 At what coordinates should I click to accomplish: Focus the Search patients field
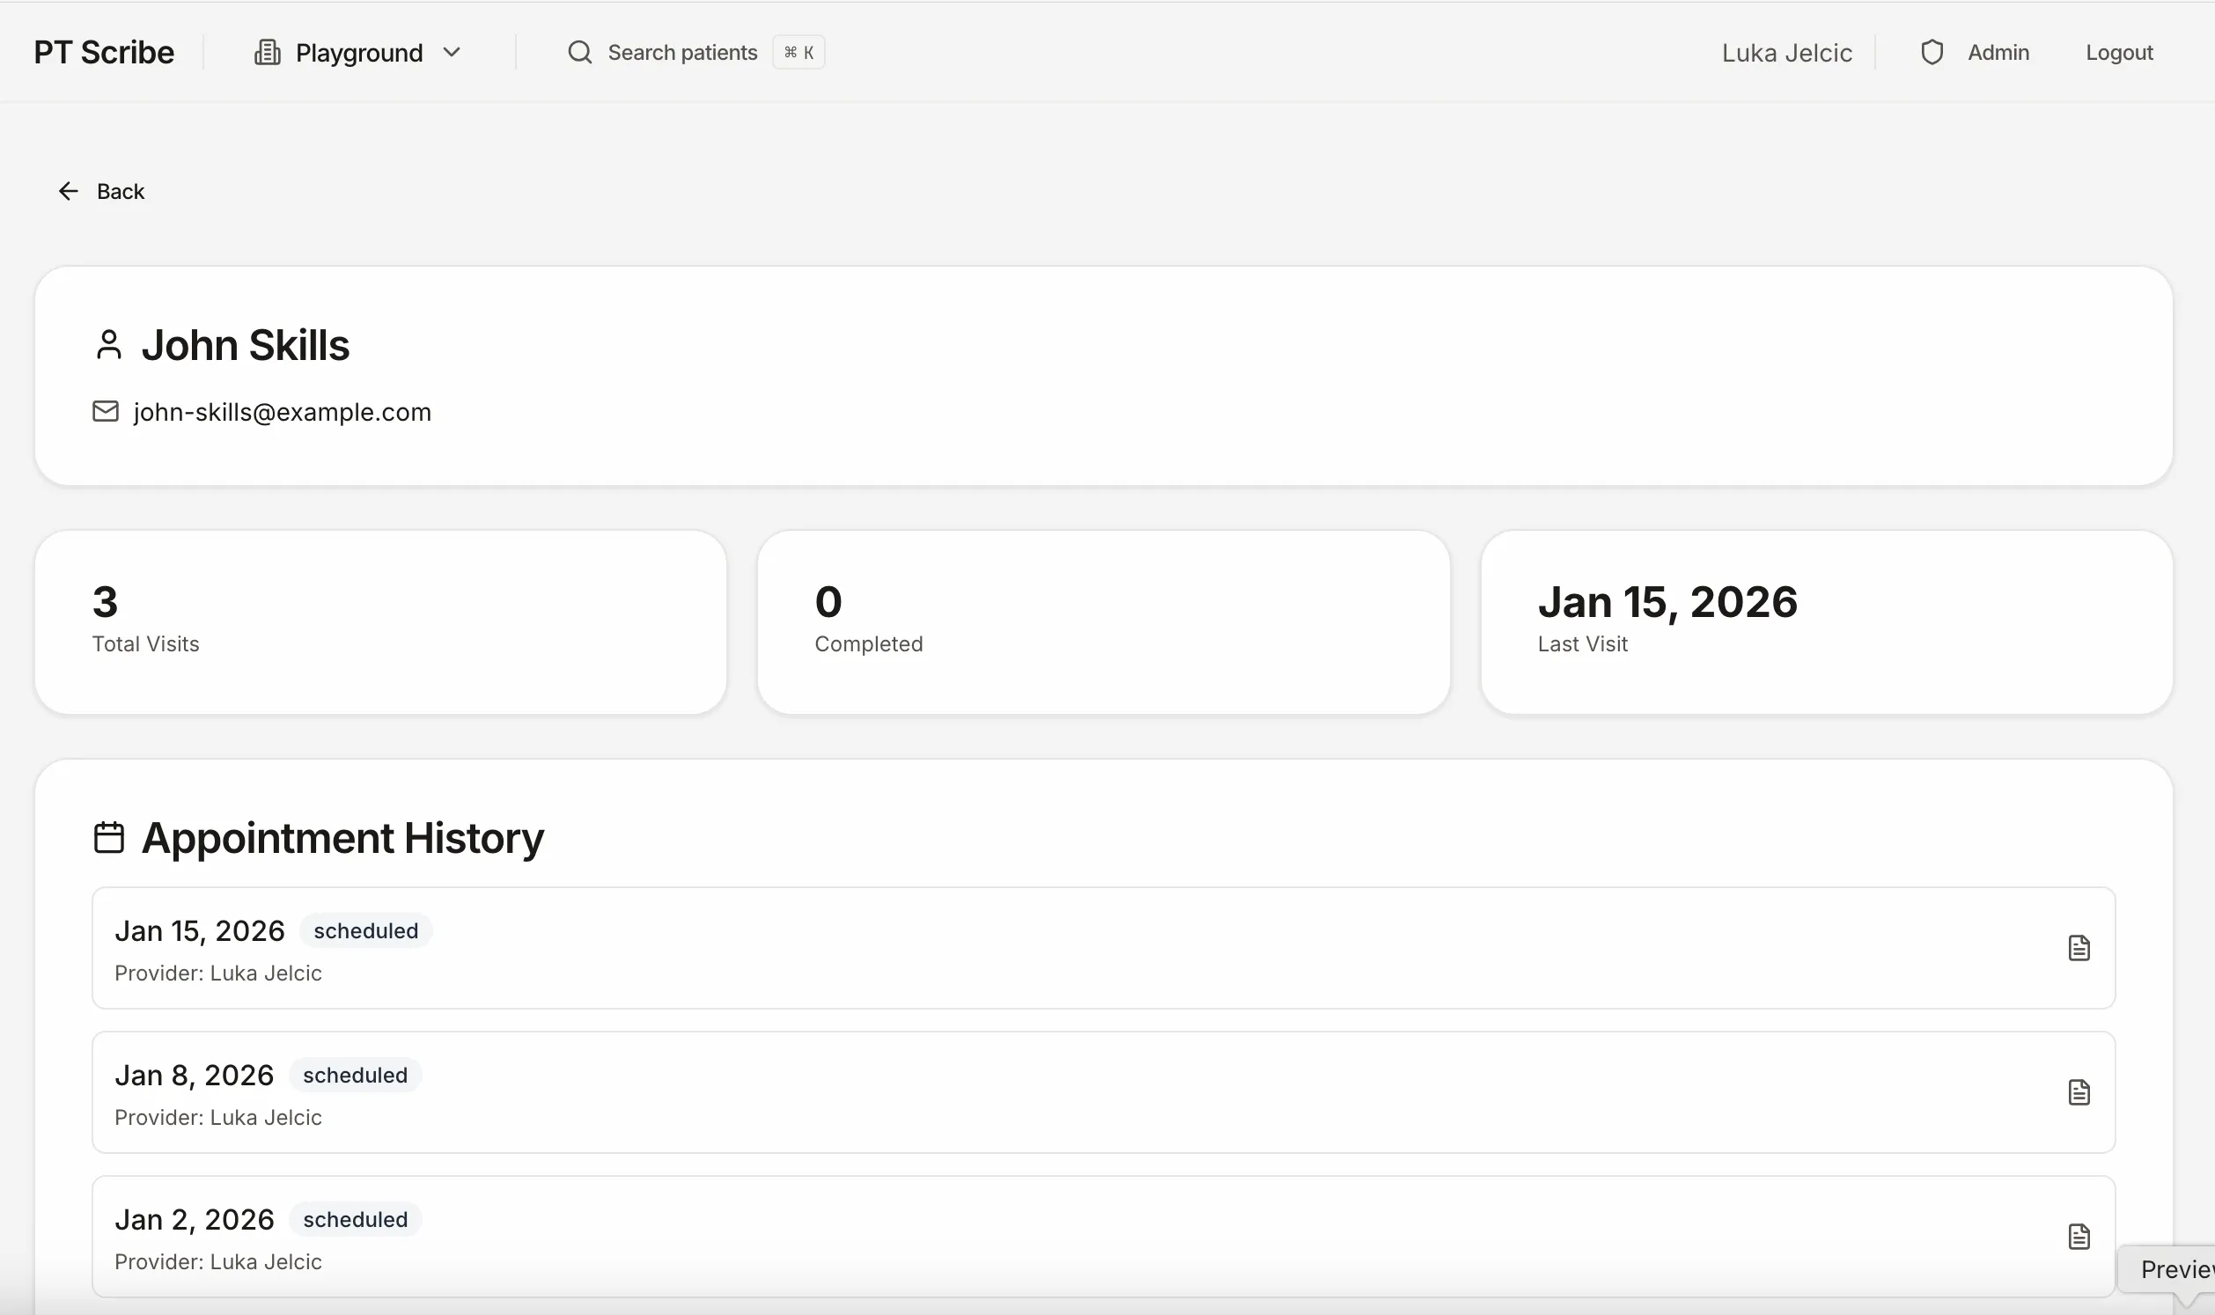point(682,52)
